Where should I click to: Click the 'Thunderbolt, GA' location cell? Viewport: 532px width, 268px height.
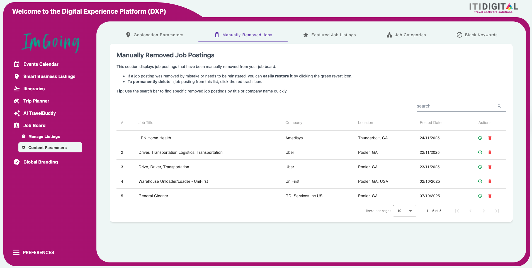373,138
